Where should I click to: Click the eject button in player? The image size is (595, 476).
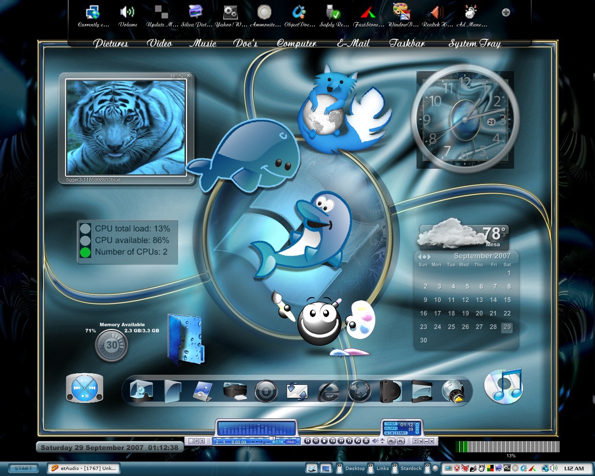366,441
